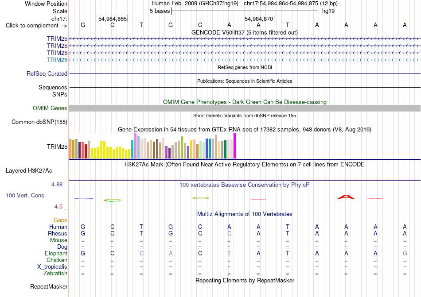Click the dark green bar in GTEx chart
The image size is (421, 297).
click(x=225, y=149)
